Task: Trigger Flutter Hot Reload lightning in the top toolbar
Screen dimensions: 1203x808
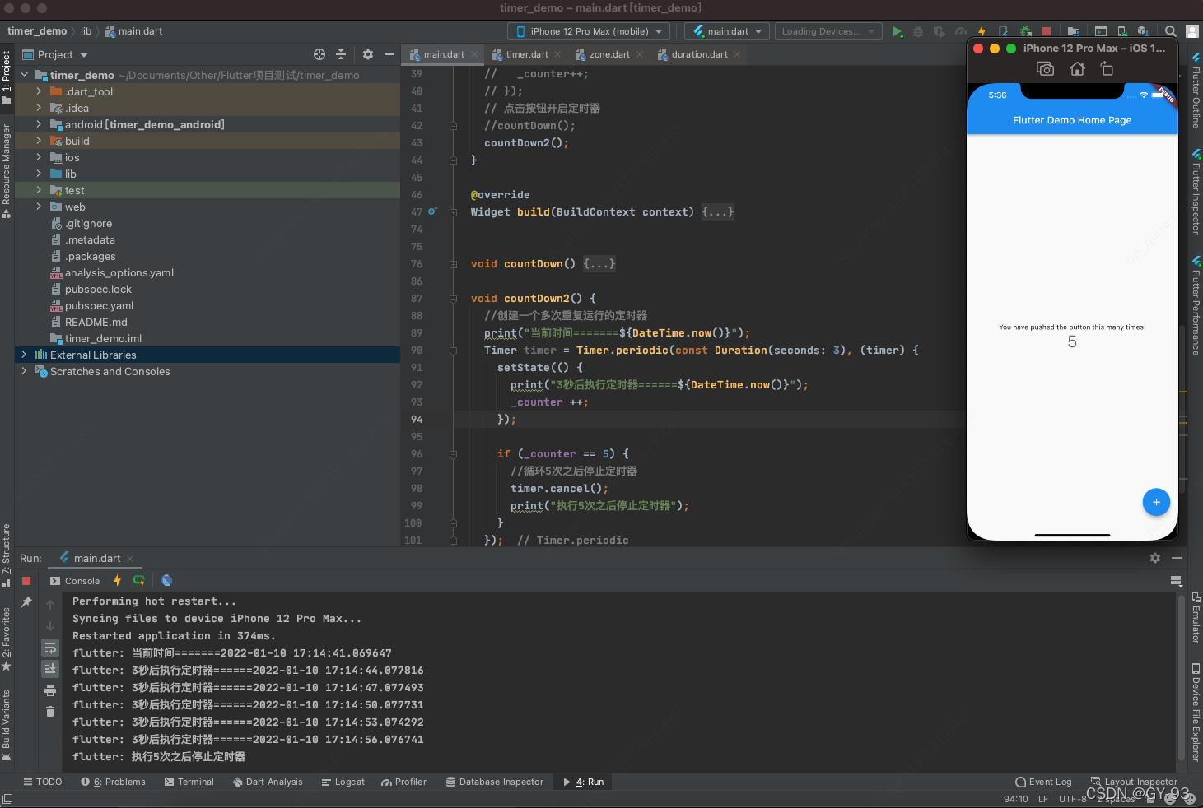Action: click(982, 31)
